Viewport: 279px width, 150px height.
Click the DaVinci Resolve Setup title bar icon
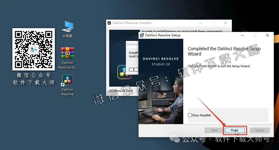[x=142, y=35]
